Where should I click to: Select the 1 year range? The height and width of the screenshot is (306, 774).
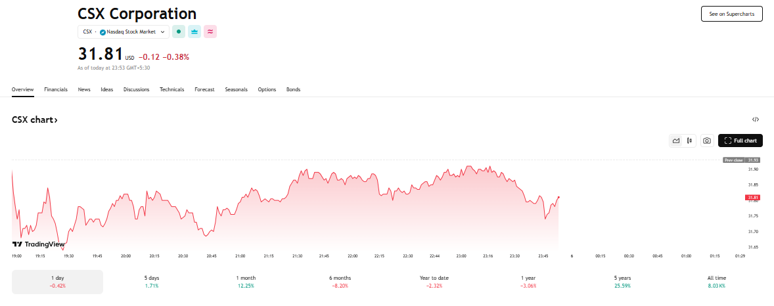(529, 282)
